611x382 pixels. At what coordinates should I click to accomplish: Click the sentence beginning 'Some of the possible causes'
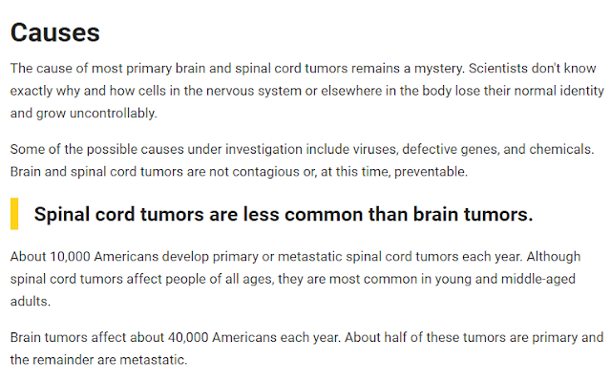tap(302, 149)
